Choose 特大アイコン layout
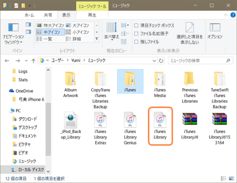The height and width of the screenshot is (183, 237). pyautogui.click(x=51, y=25)
